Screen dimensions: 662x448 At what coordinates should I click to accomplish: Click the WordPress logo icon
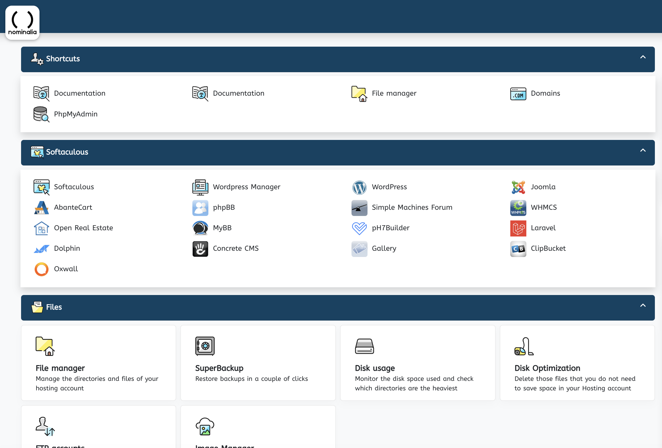pyautogui.click(x=359, y=187)
